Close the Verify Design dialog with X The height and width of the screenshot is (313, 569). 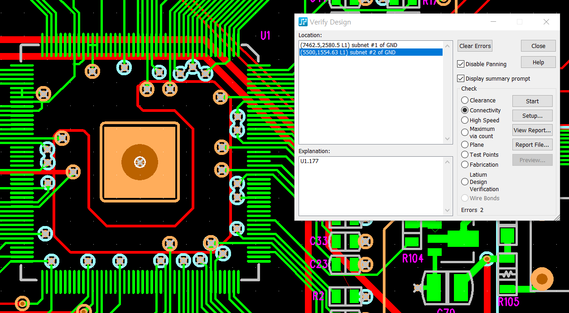coord(546,22)
